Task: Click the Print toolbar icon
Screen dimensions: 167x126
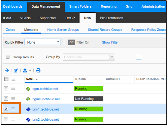Action: coord(38,70)
